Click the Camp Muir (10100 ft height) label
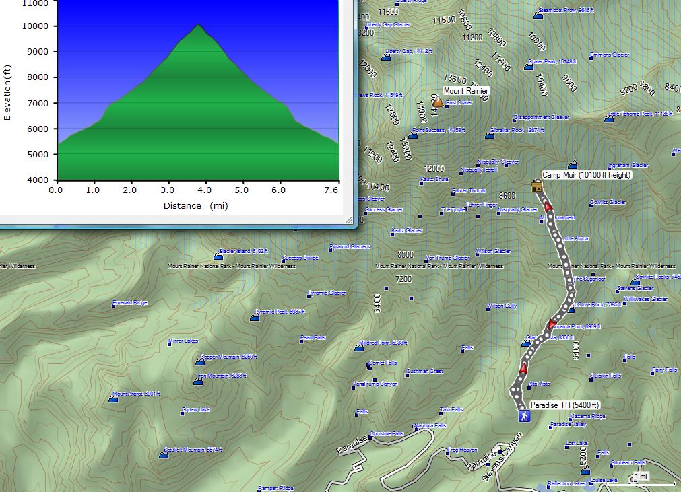Viewport: 681px width, 492px height. 586,175
